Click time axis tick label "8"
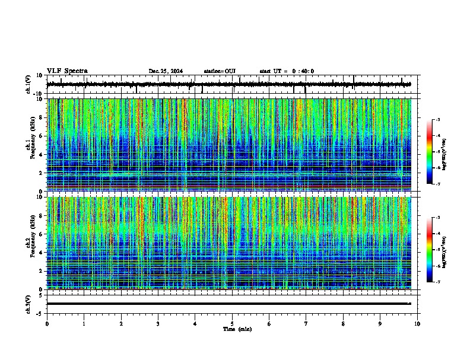 pos(343,324)
